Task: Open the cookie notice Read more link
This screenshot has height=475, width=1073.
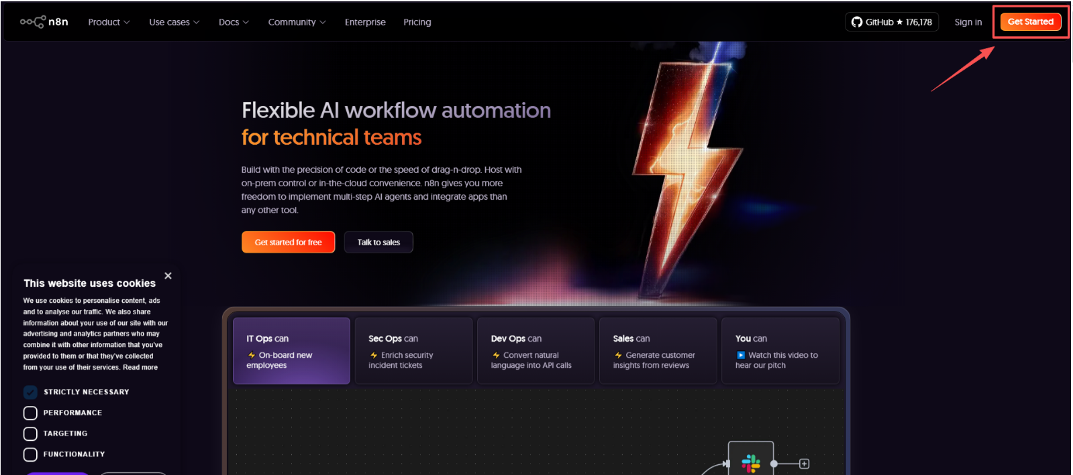Action: click(140, 367)
